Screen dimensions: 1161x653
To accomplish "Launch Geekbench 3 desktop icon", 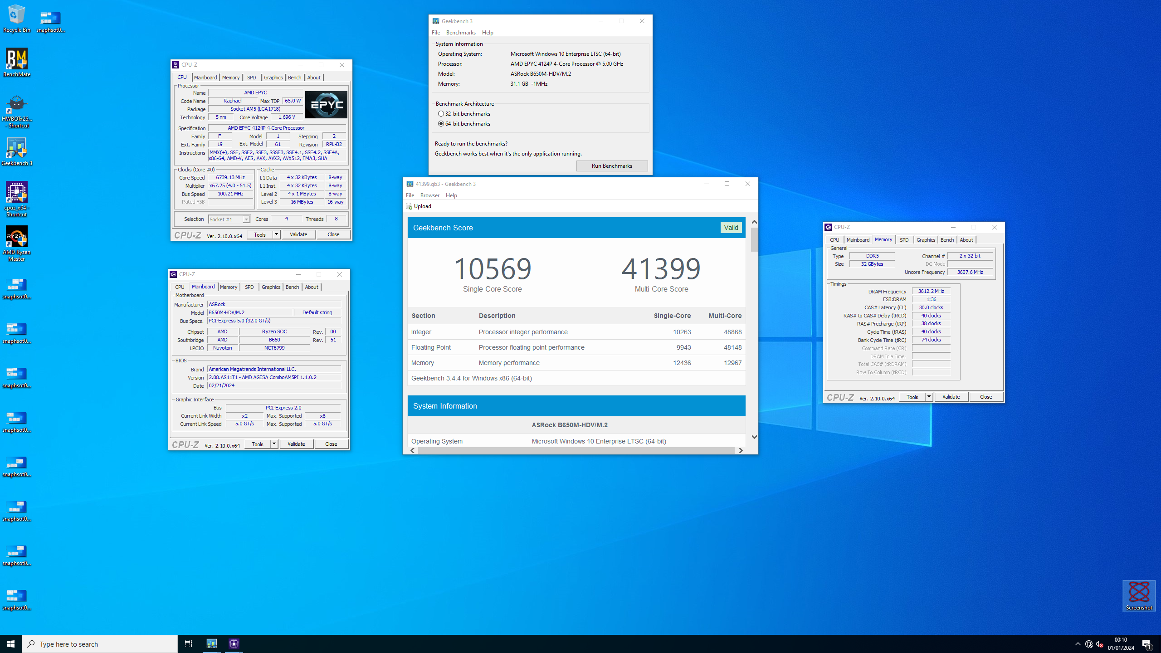I will (x=17, y=151).
